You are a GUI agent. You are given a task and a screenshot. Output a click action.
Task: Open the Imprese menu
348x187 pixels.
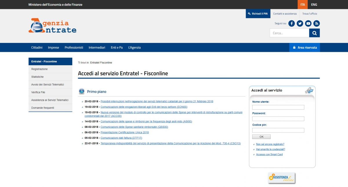[53, 48]
